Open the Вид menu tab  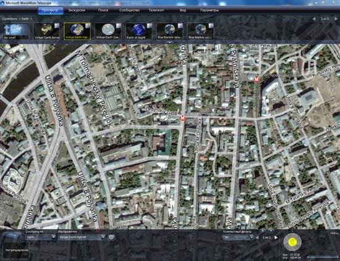coord(182,10)
